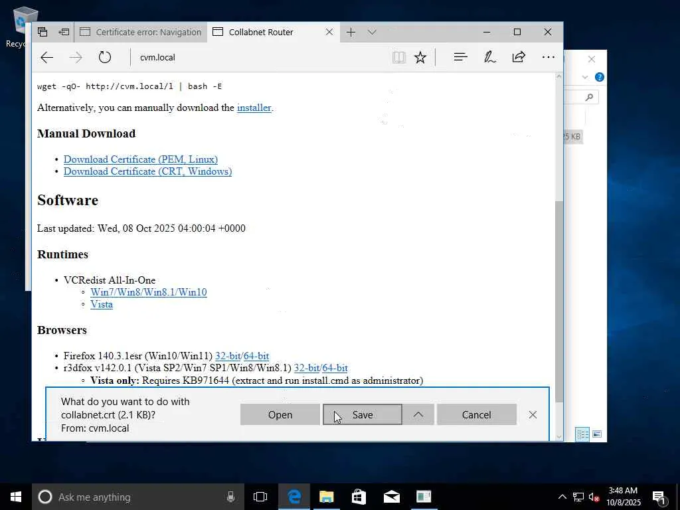Dismiss download notification bar X
The image size is (680, 510).
click(x=533, y=414)
